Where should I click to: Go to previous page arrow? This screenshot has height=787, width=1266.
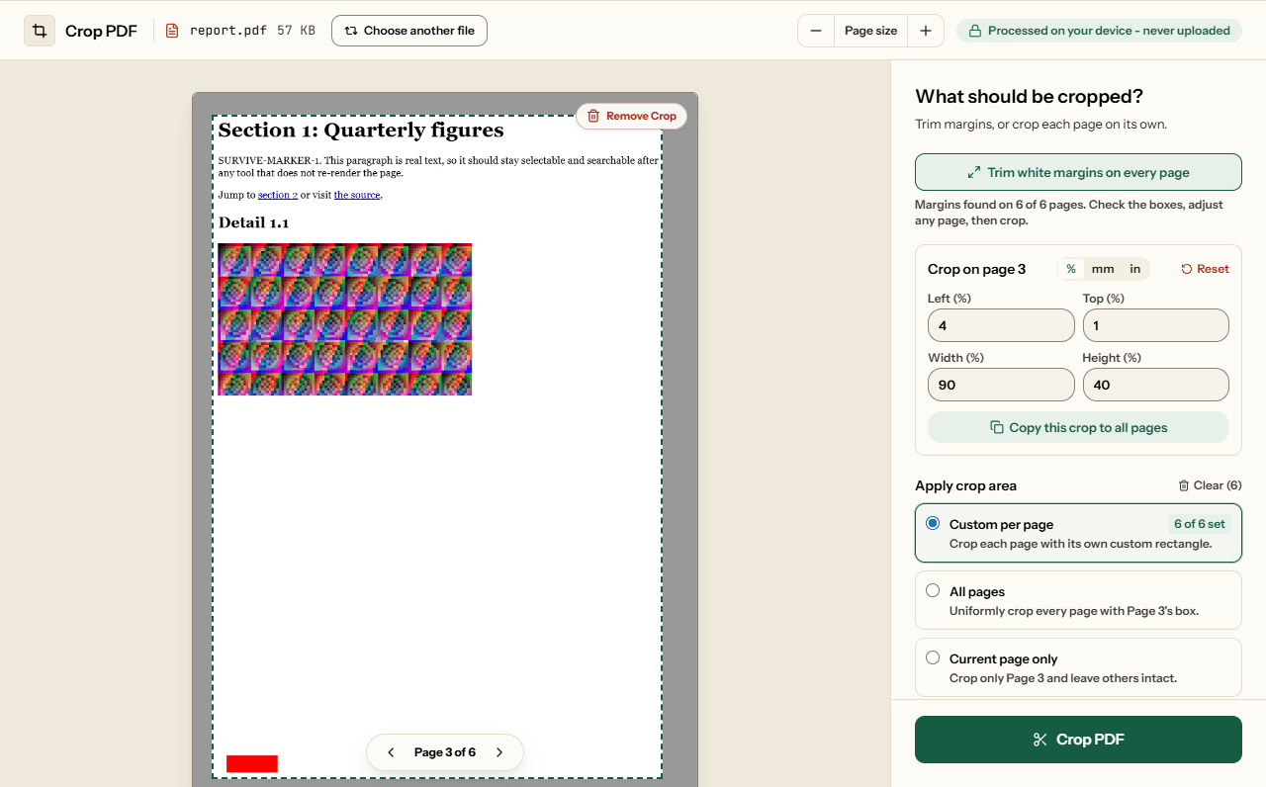point(391,752)
